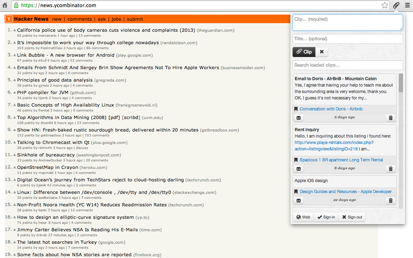
Task: Open Linux /dev/console difference story
Action: click(x=94, y=192)
